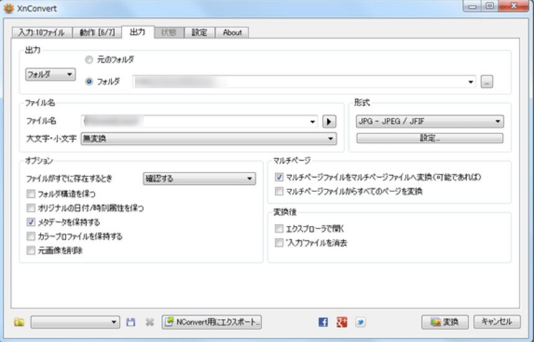
Task: Switch to the 動作 [6/7] tab
Action: 97,33
